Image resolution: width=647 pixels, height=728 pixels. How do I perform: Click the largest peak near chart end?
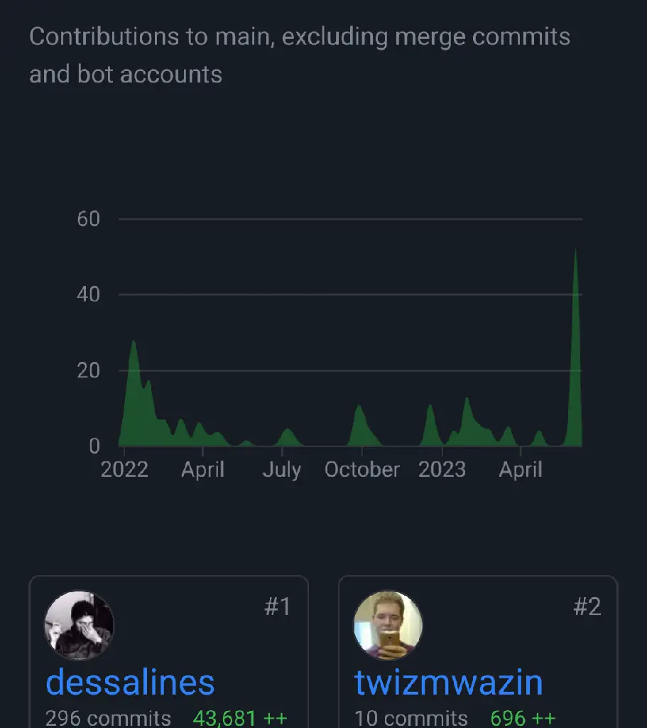click(575, 348)
